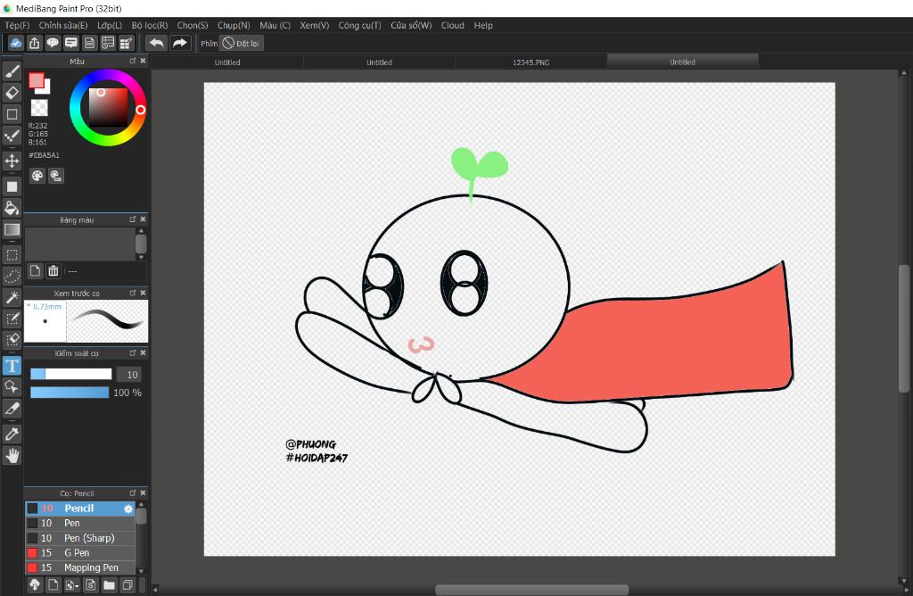Click the color saturation square in wheel
The height and width of the screenshot is (596, 913).
pos(108,108)
